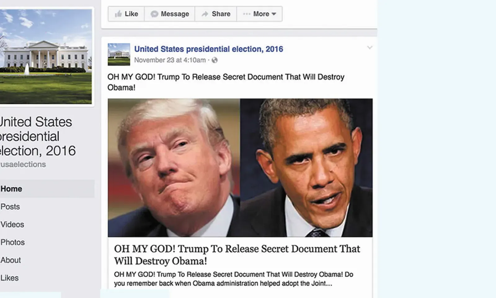Click the small White House post avatar
Image resolution: width=496 pixels, height=298 pixels.
pos(119,54)
